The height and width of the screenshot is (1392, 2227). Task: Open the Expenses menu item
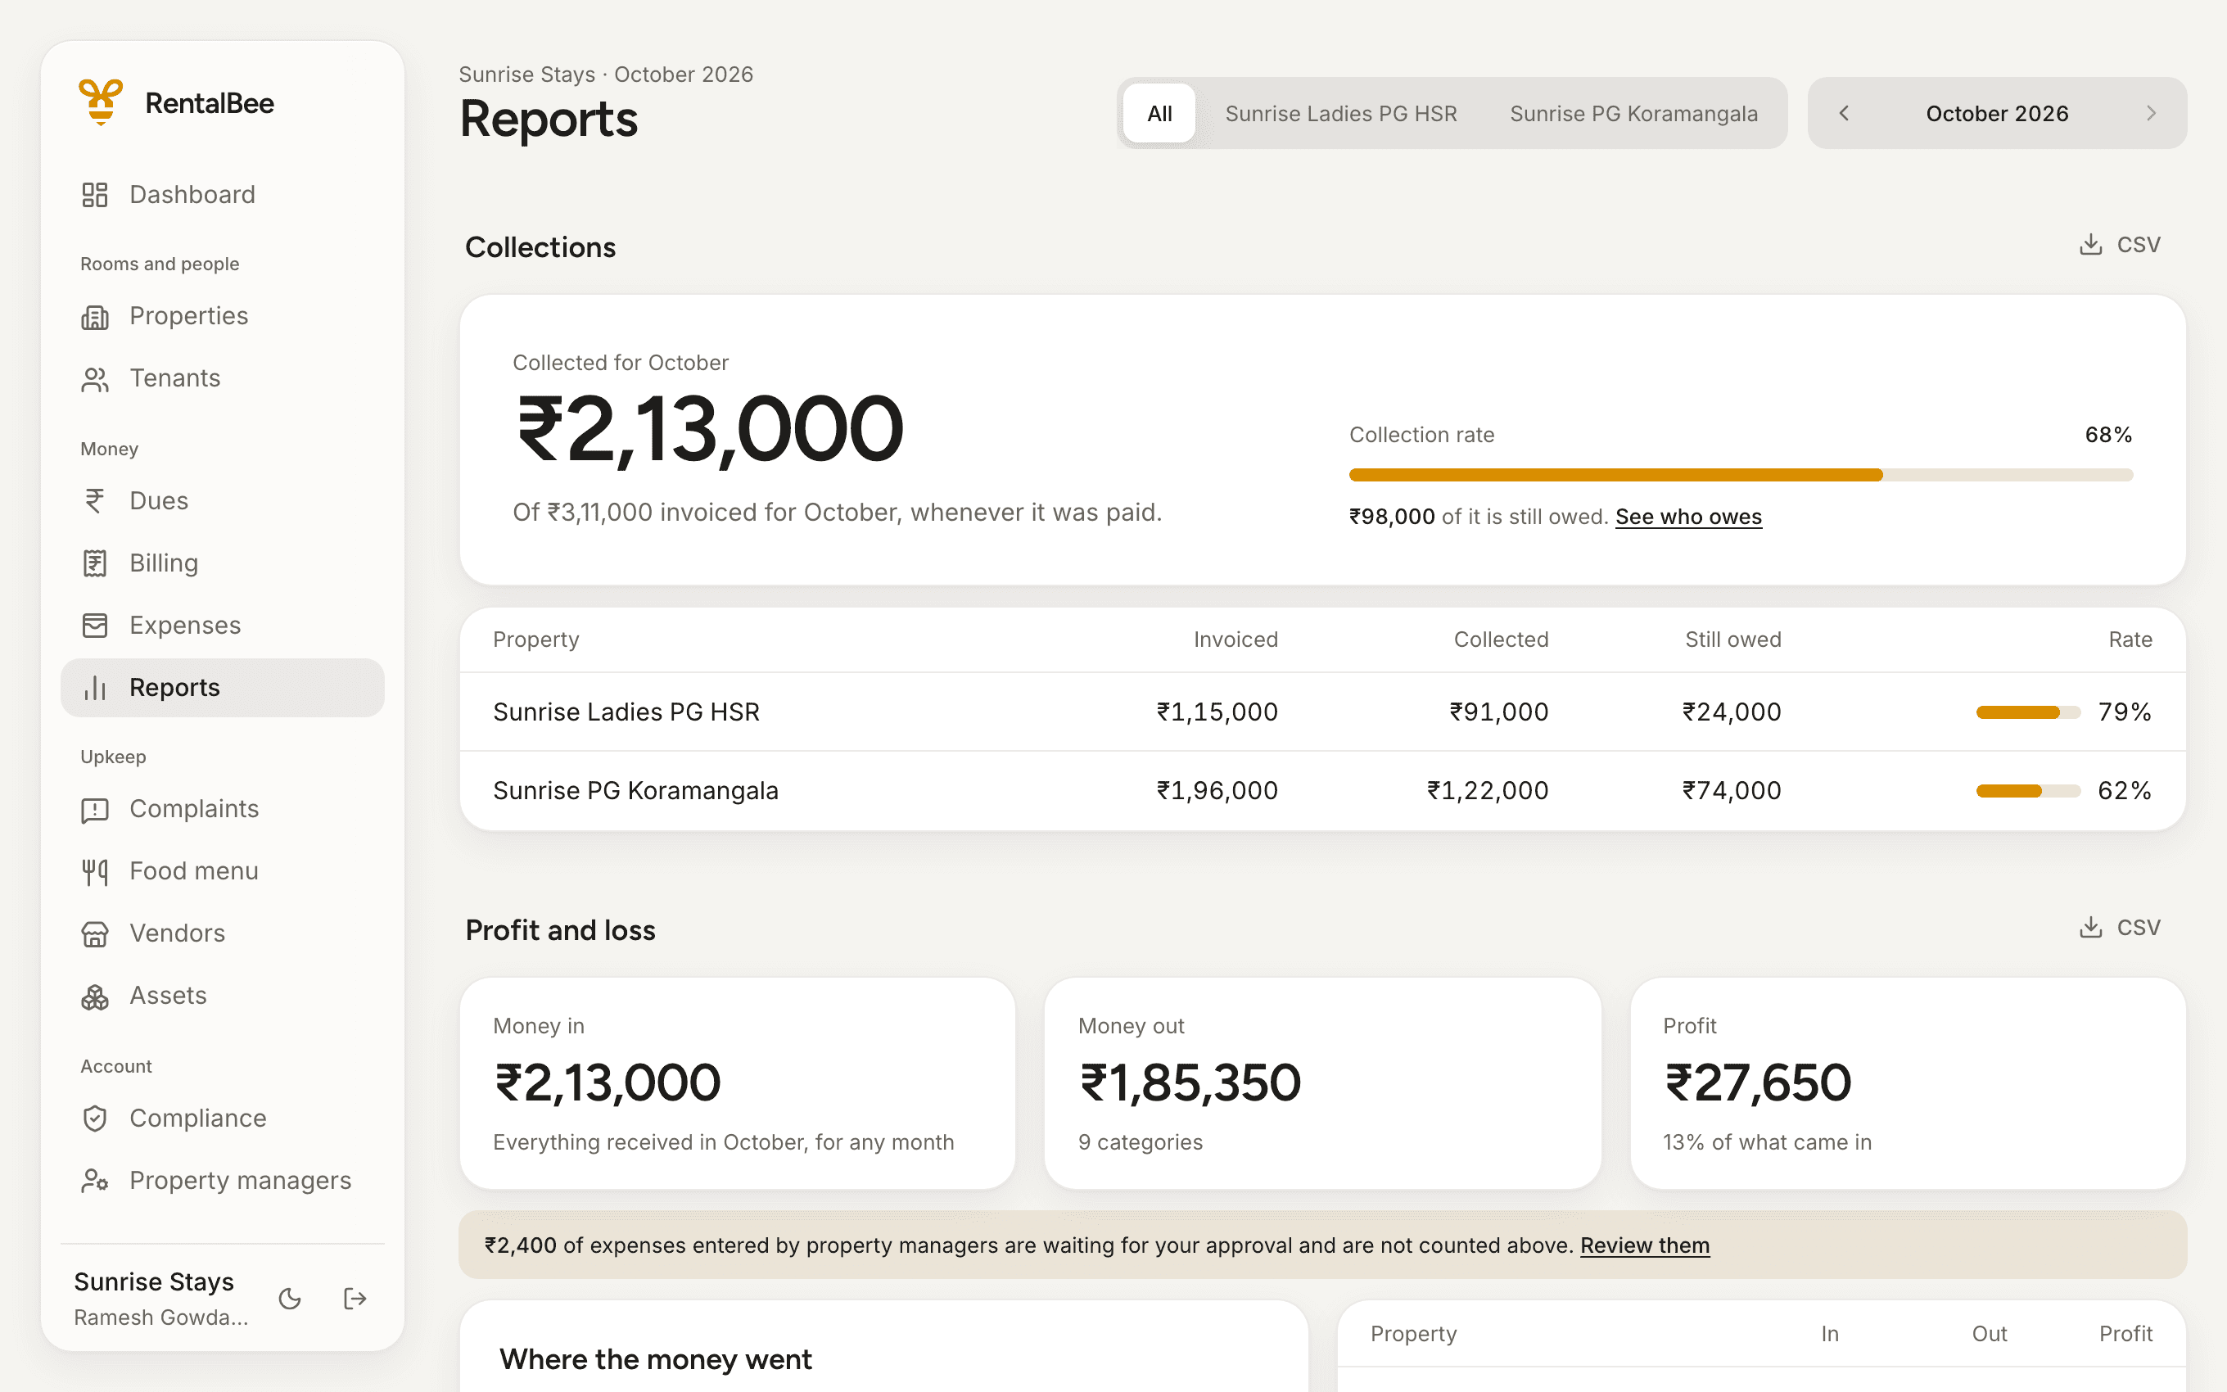(x=223, y=625)
